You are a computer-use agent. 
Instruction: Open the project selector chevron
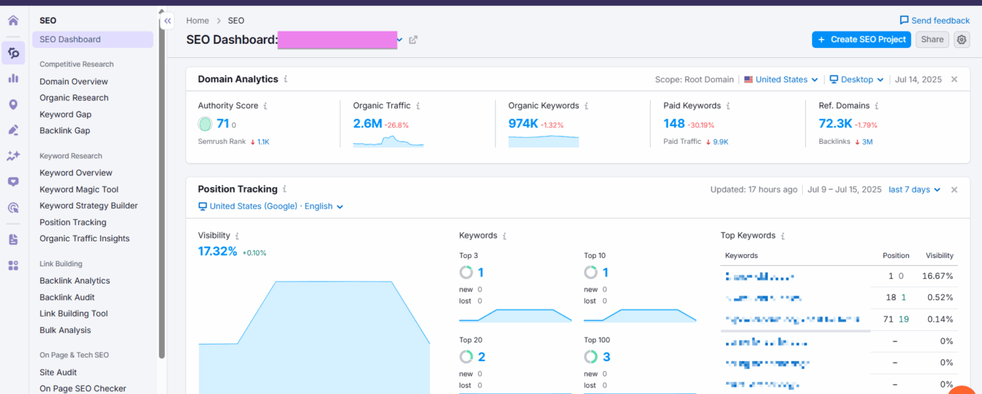(x=400, y=40)
